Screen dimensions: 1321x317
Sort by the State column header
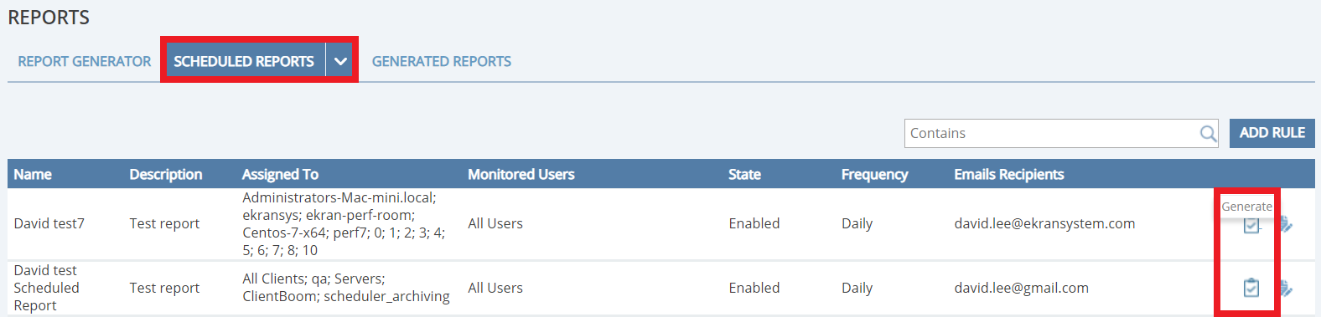744,174
